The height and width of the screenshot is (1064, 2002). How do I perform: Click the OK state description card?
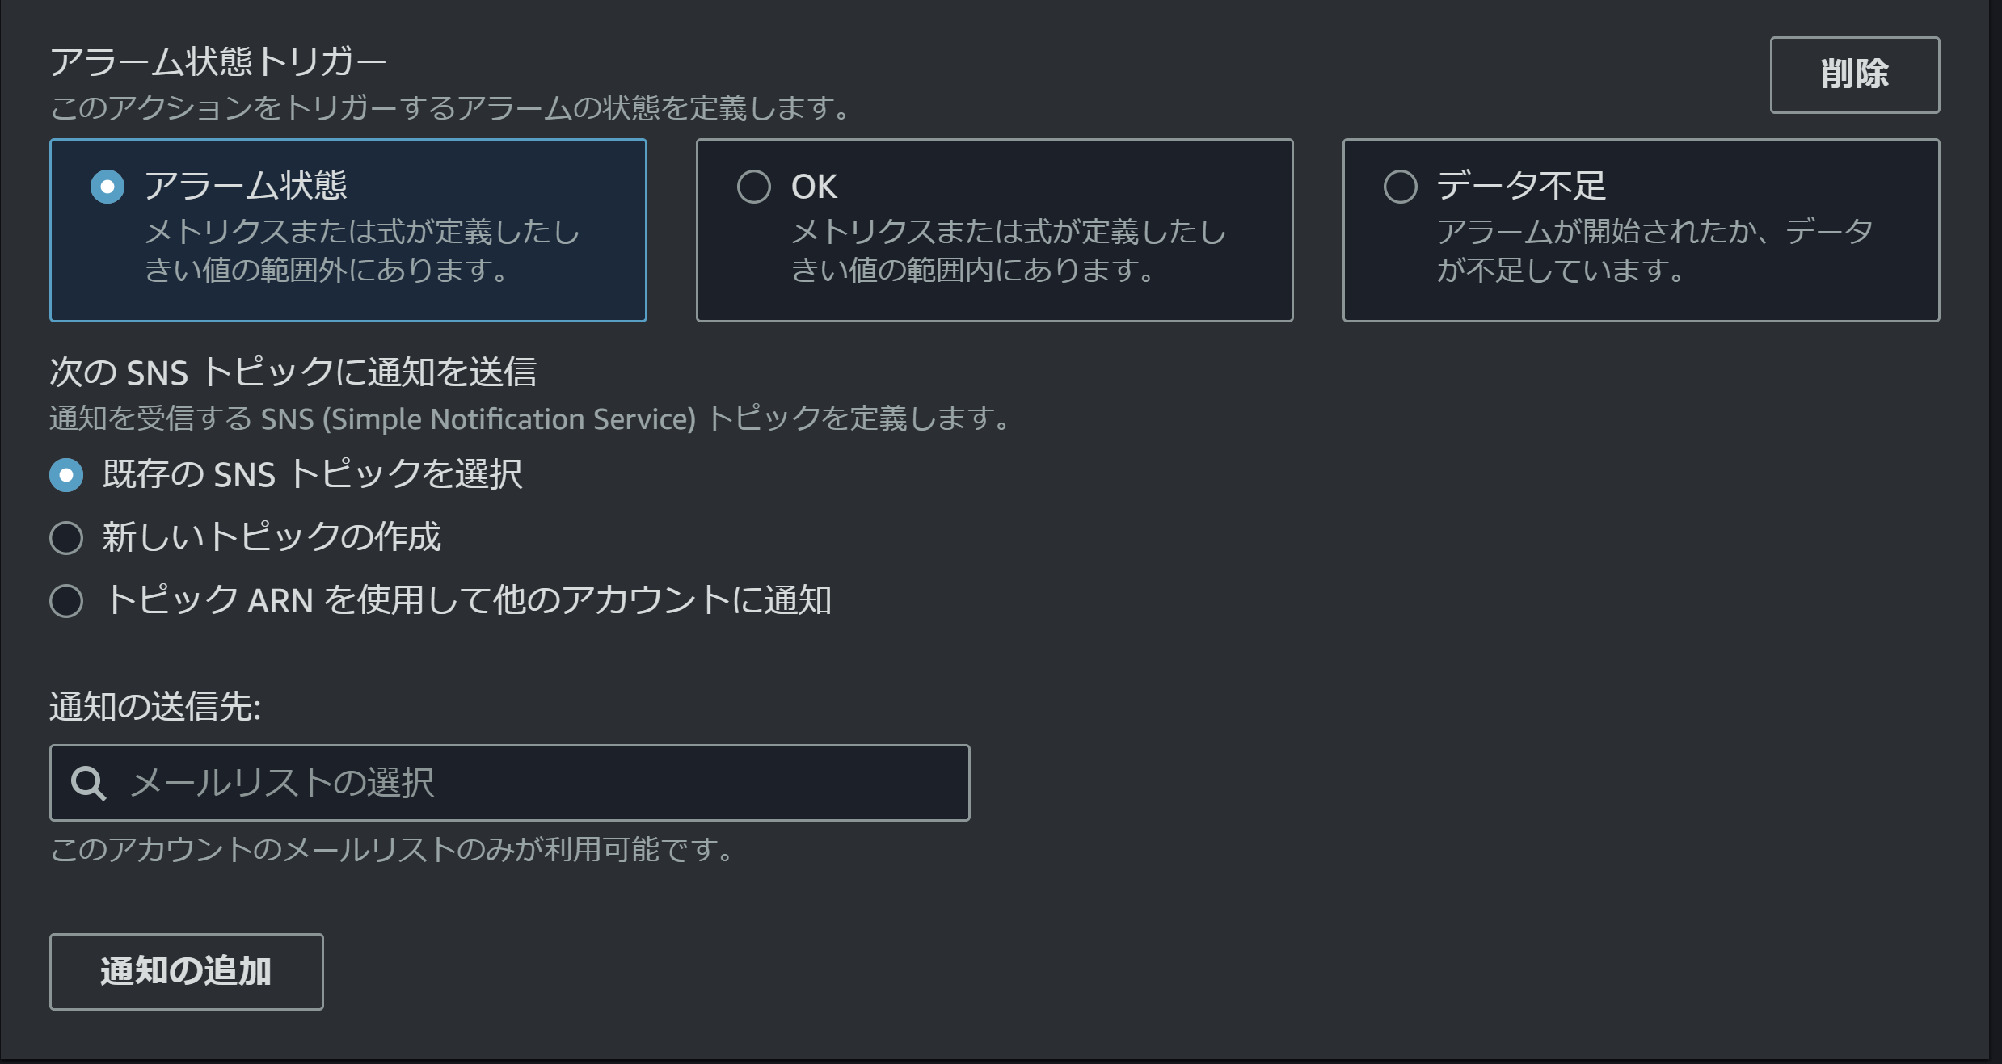[x=993, y=229]
